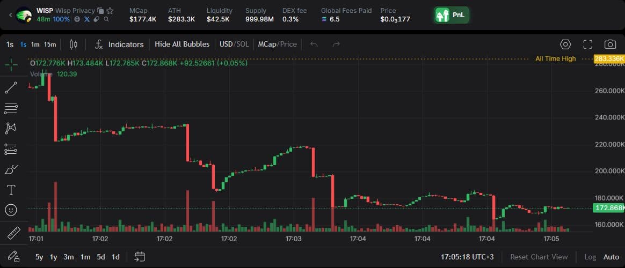This screenshot has height=268, width=625.
Task: Toggle USD/SOL currency display
Action: pyautogui.click(x=234, y=44)
